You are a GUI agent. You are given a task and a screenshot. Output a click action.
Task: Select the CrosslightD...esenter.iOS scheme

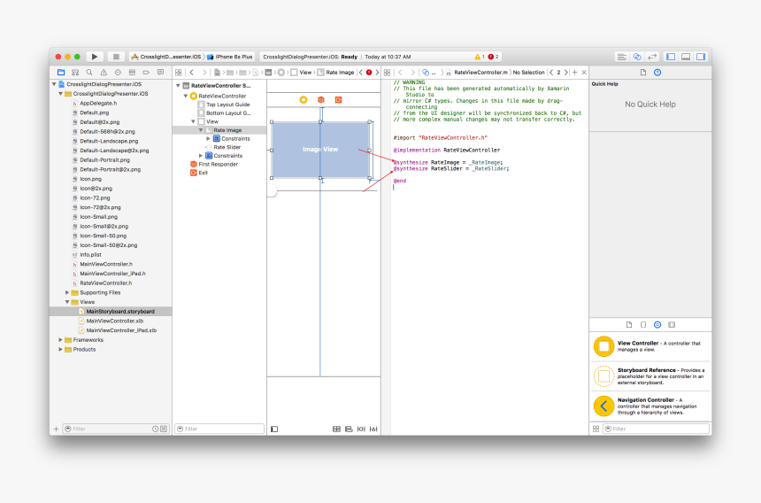click(166, 57)
